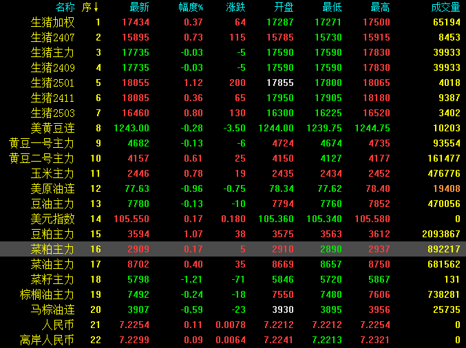Select the 生猪加权 row name
The image size is (466, 348).
52,22
